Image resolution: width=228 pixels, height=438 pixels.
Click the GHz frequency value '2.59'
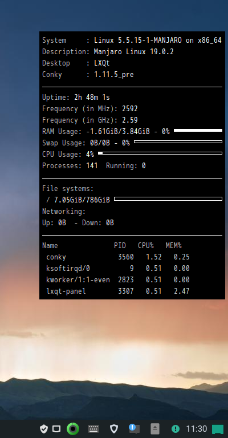pos(130,120)
